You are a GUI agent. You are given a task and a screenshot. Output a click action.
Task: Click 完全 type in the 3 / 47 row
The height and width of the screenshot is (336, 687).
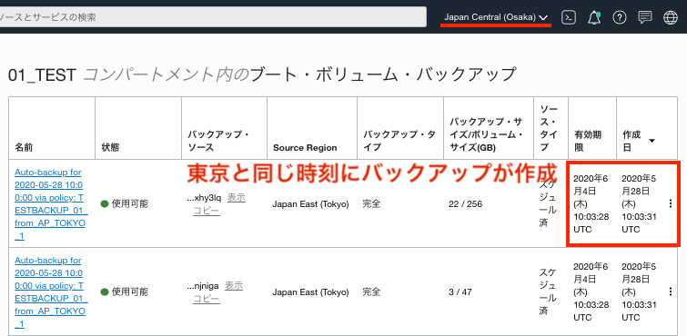pos(371,292)
